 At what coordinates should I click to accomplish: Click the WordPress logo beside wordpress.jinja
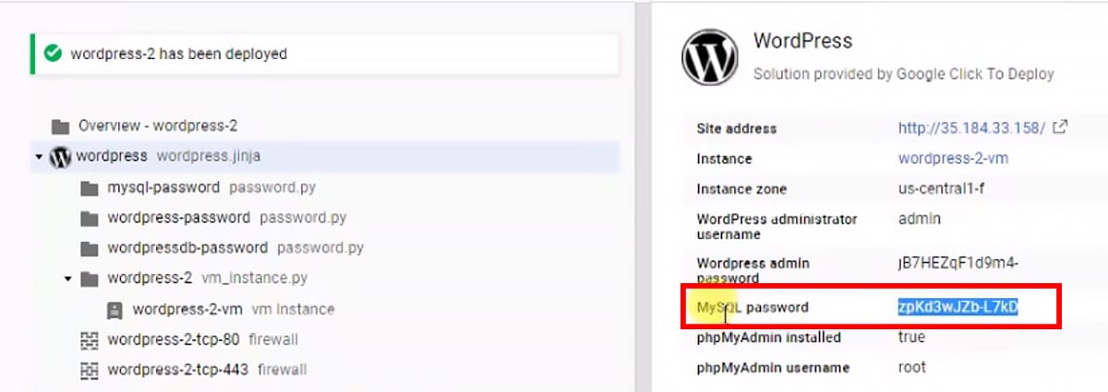point(60,157)
